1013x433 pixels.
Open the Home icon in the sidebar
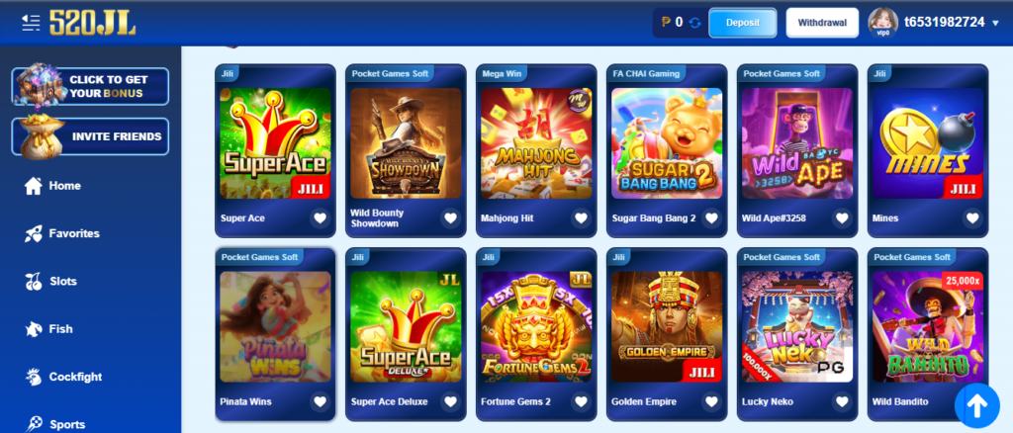[33, 186]
